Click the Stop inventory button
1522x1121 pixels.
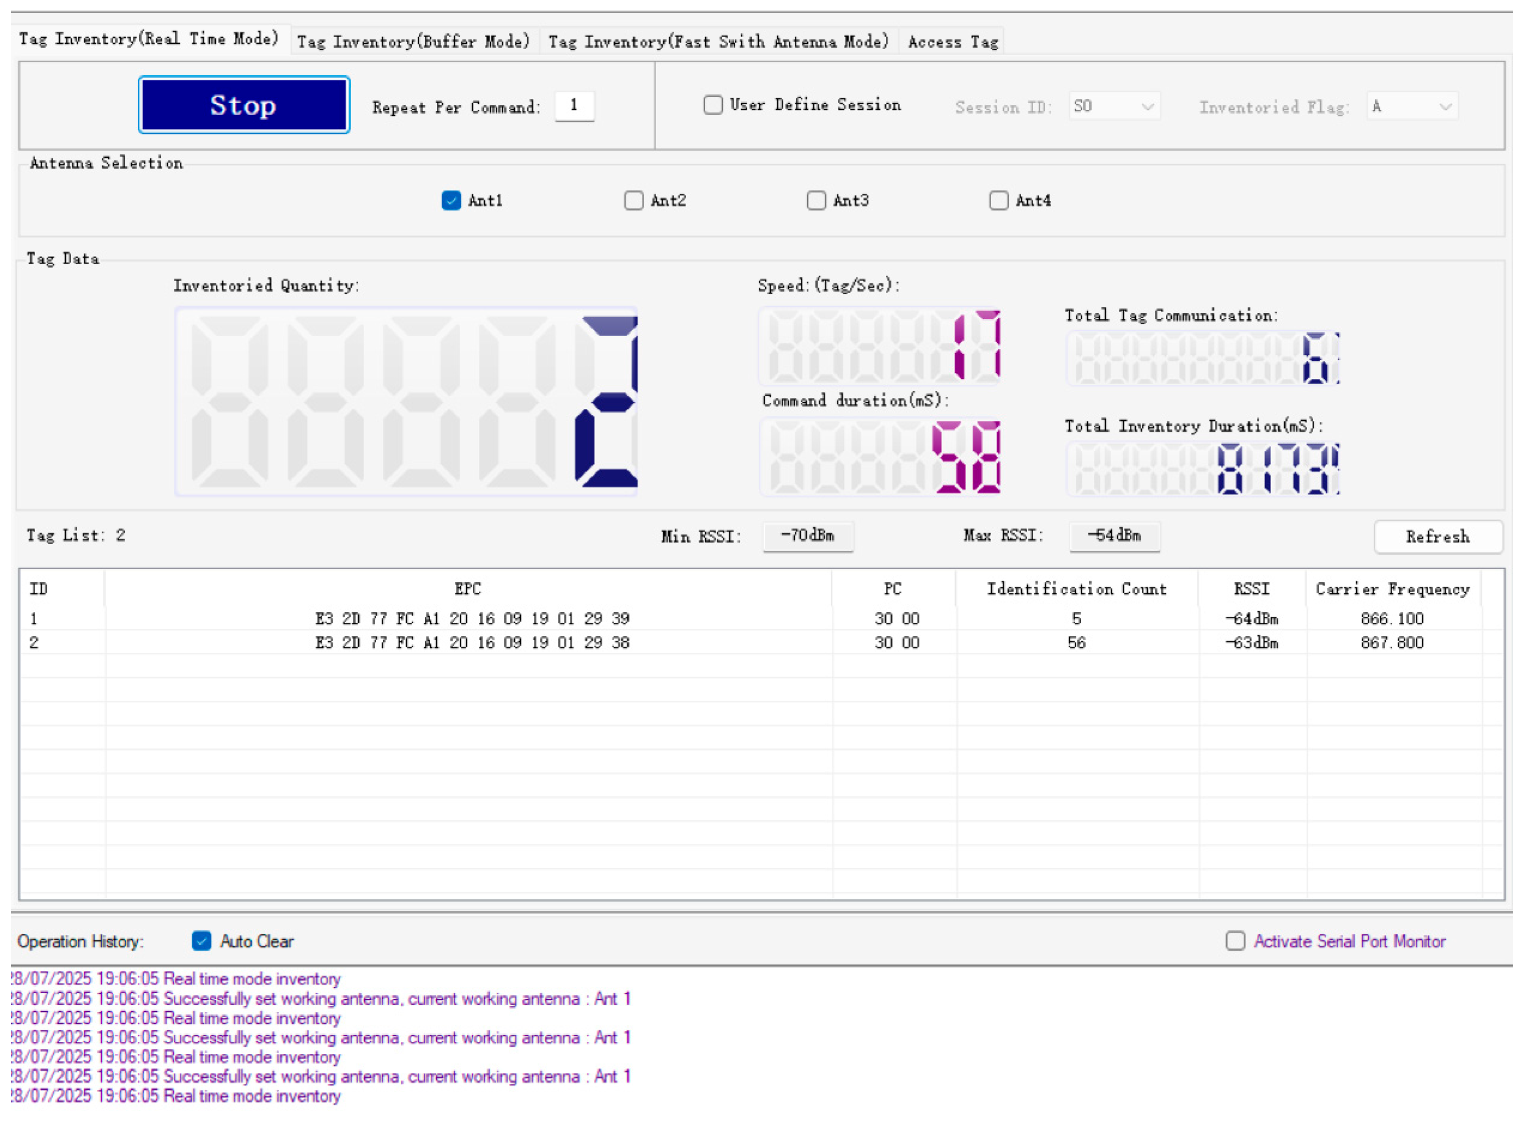click(x=244, y=105)
